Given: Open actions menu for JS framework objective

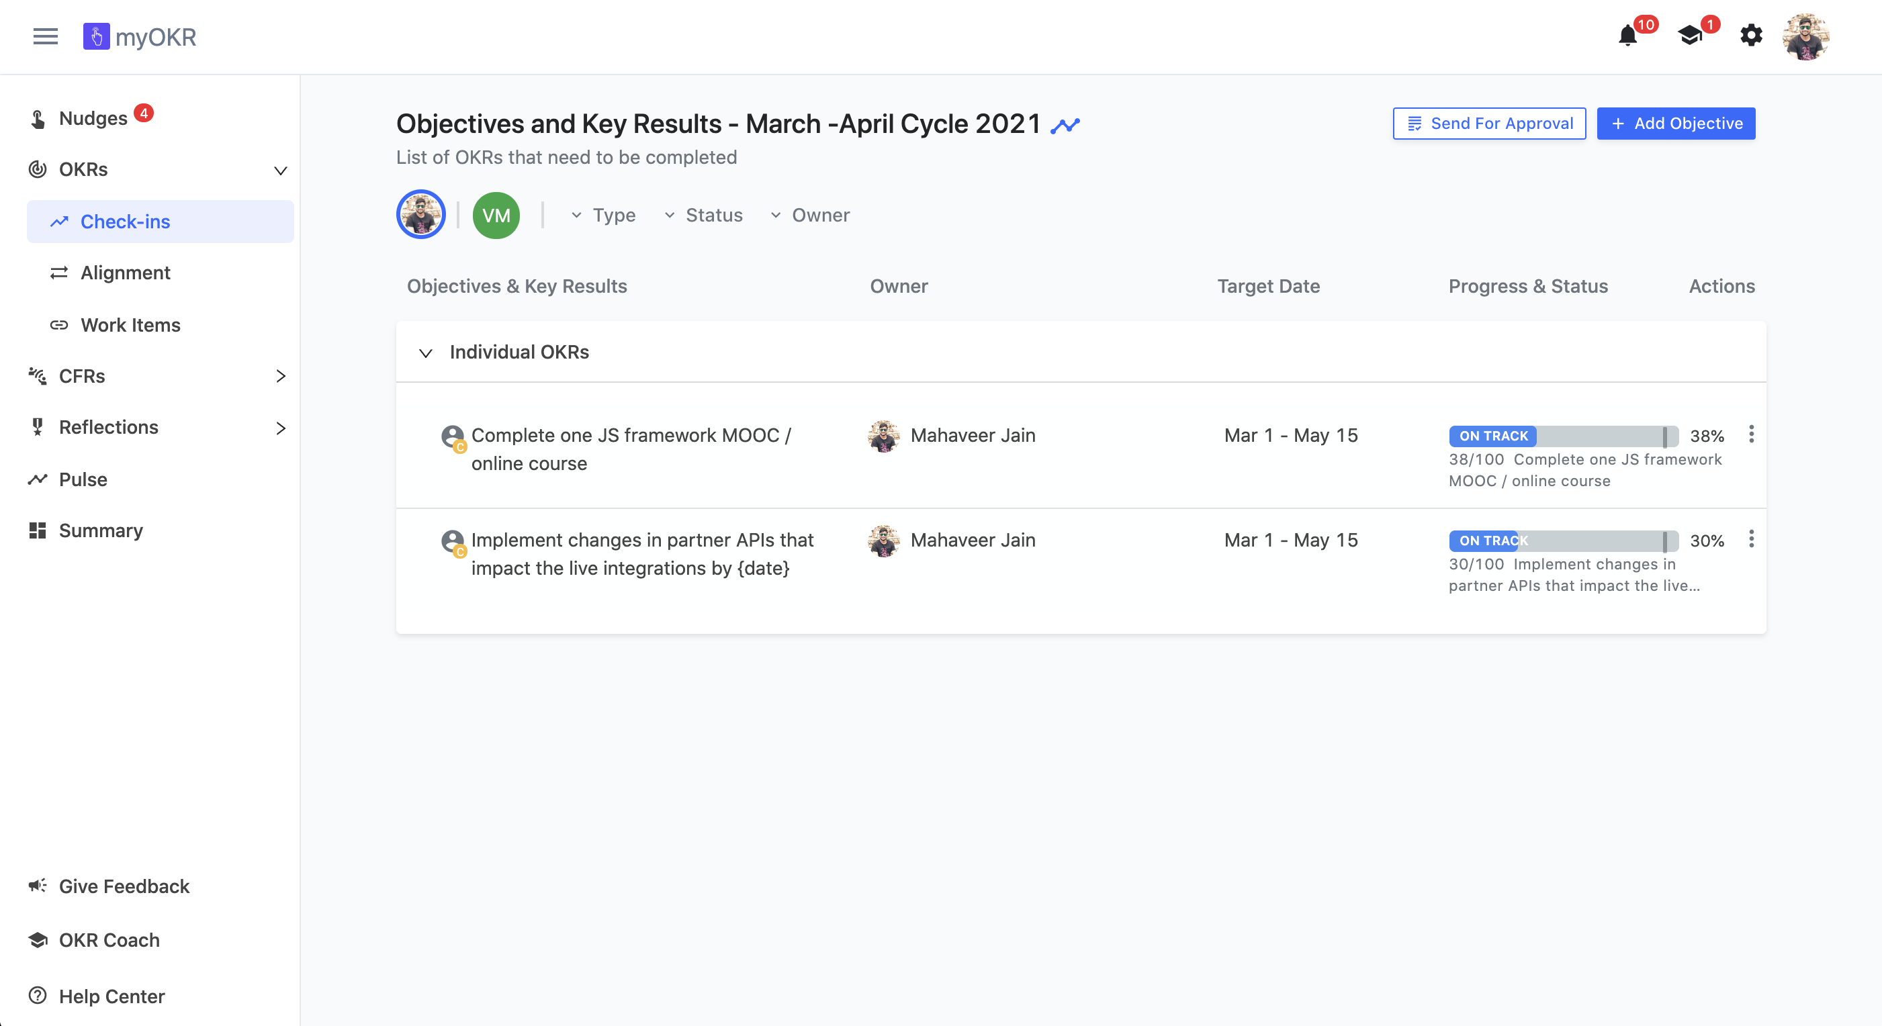Looking at the screenshot, I should tap(1750, 434).
